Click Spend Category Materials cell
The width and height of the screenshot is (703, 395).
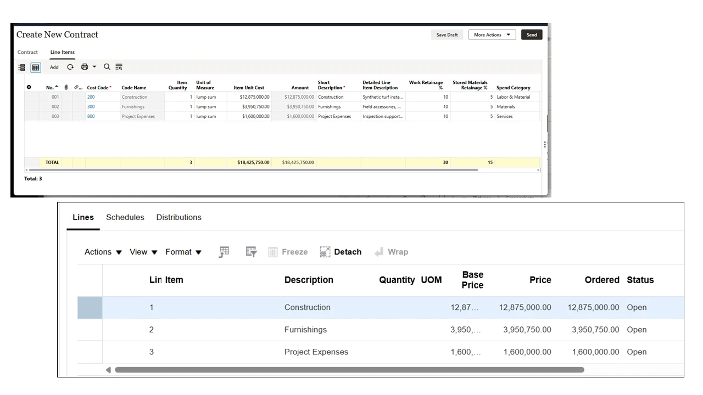click(x=517, y=107)
